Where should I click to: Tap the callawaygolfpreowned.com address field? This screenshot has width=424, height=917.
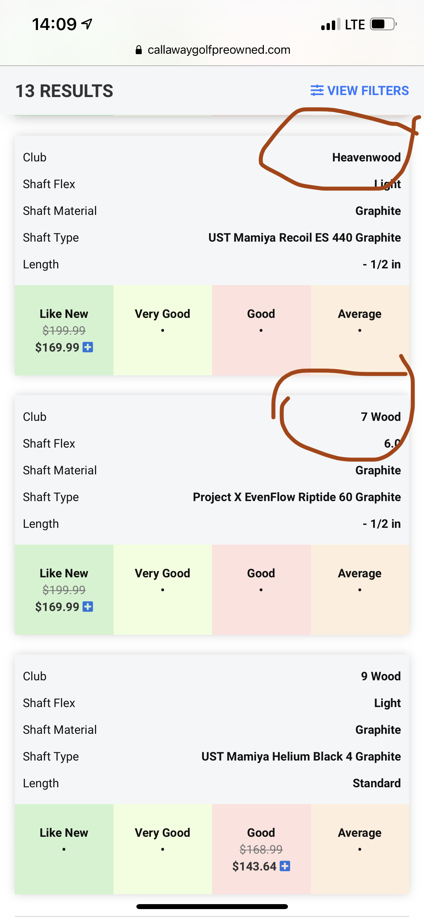pos(219,50)
